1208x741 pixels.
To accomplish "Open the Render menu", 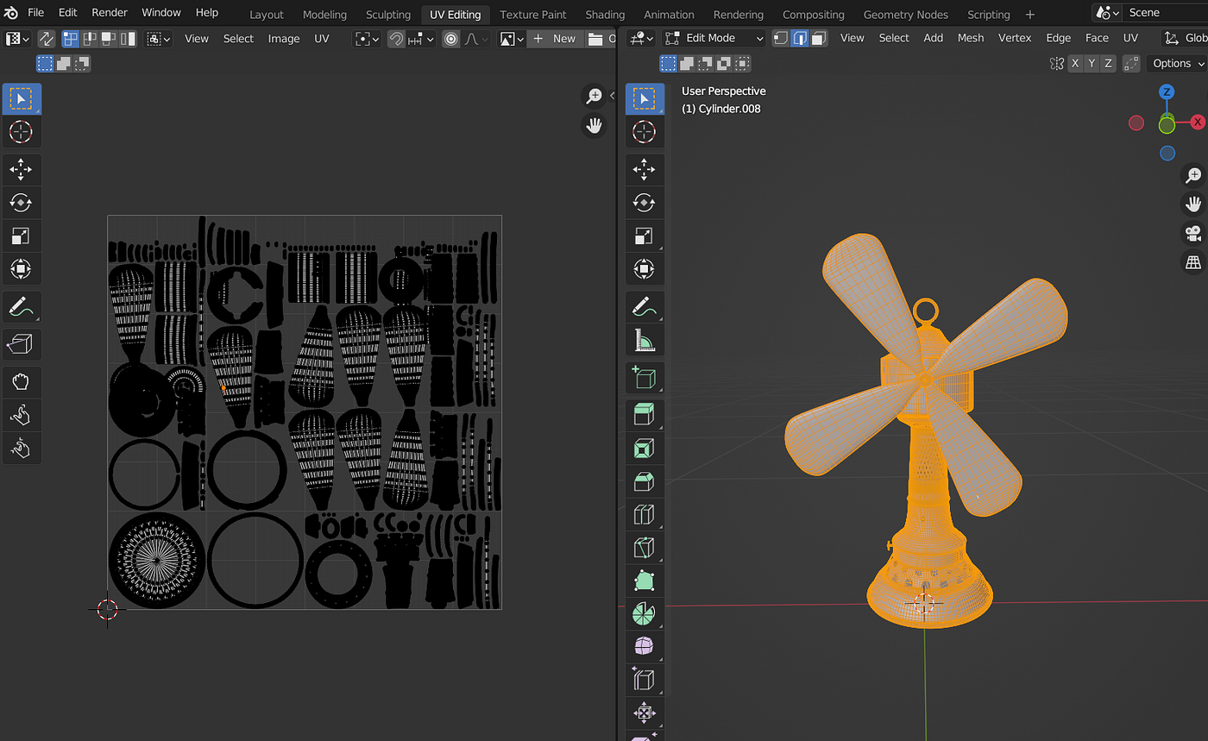I will (x=110, y=13).
